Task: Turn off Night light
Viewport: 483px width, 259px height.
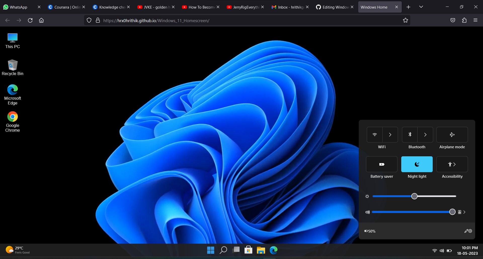Action: [417, 164]
